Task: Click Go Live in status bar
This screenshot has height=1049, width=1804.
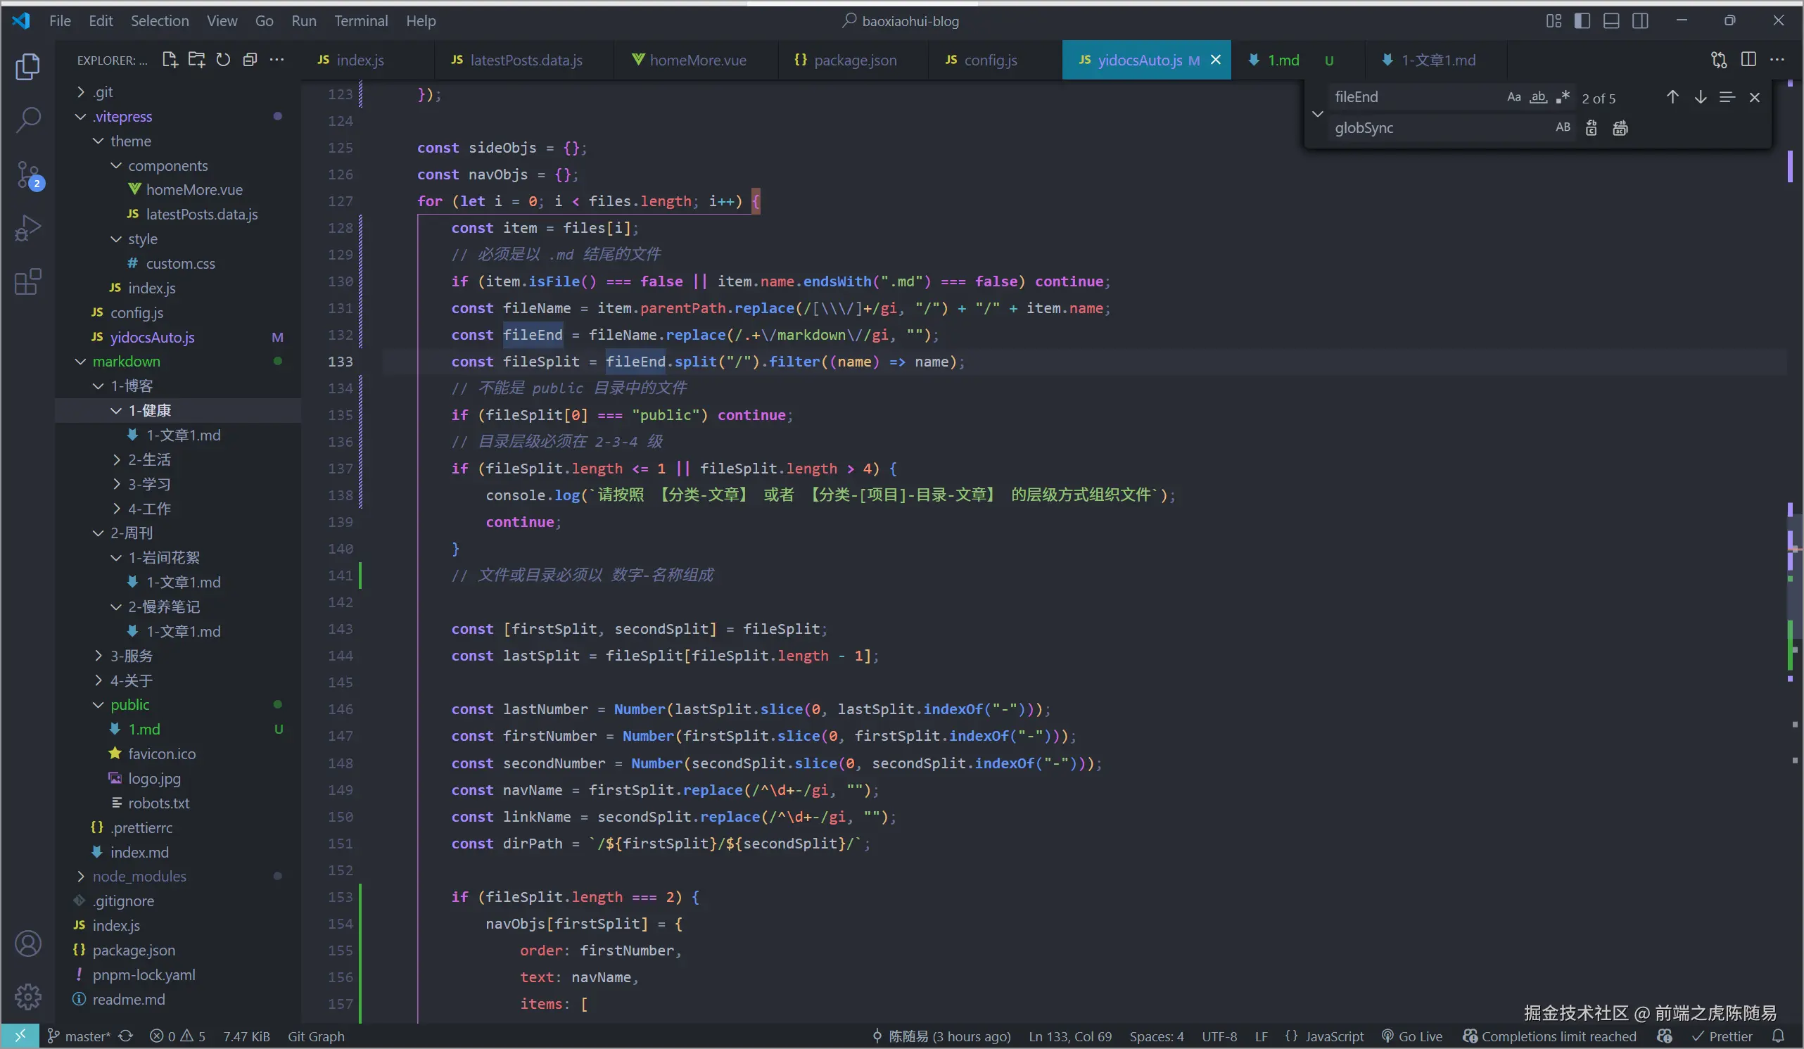Action: [1411, 1036]
